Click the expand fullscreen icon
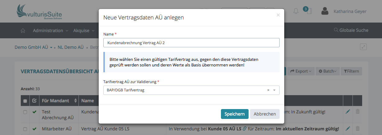 [363, 47]
